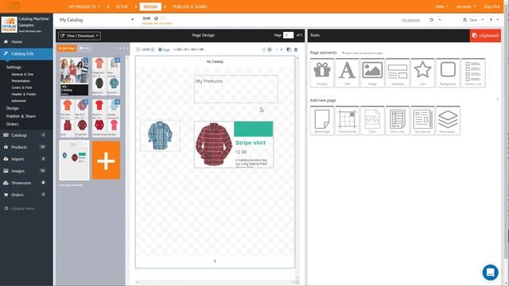
Task: Click the Save button
Action: [x=471, y=20]
